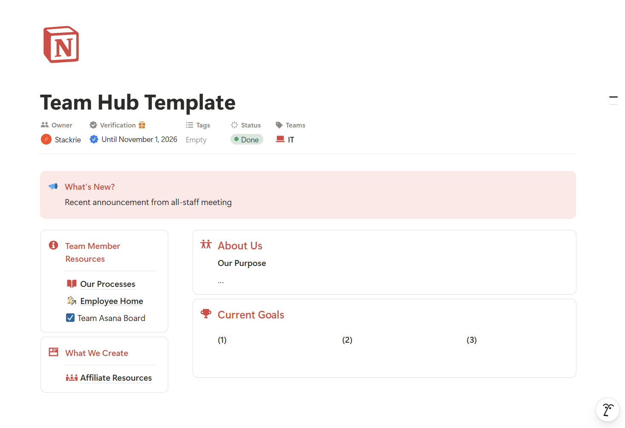Click the info icon next to Team Member Resources
Image resolution: width=625 pixels, height=428 pixels.
[x=53, y=245]
